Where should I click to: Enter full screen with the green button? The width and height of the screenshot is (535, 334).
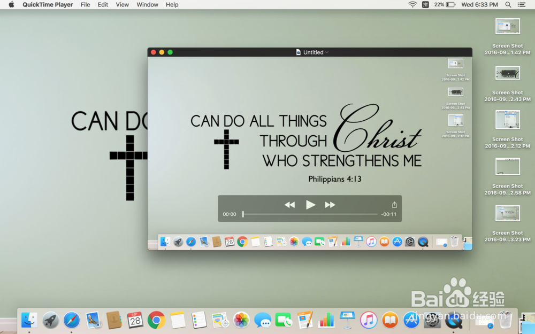[170, 52]
